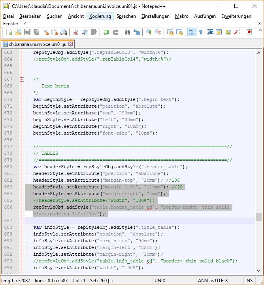Open the user-defined language icon
The image size is (264, 285).
[219, 32]
